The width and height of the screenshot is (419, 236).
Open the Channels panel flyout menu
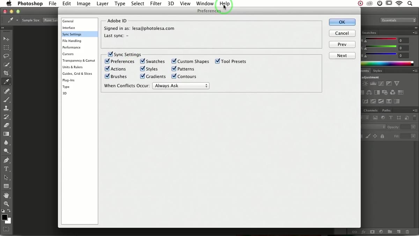point(415,110)
